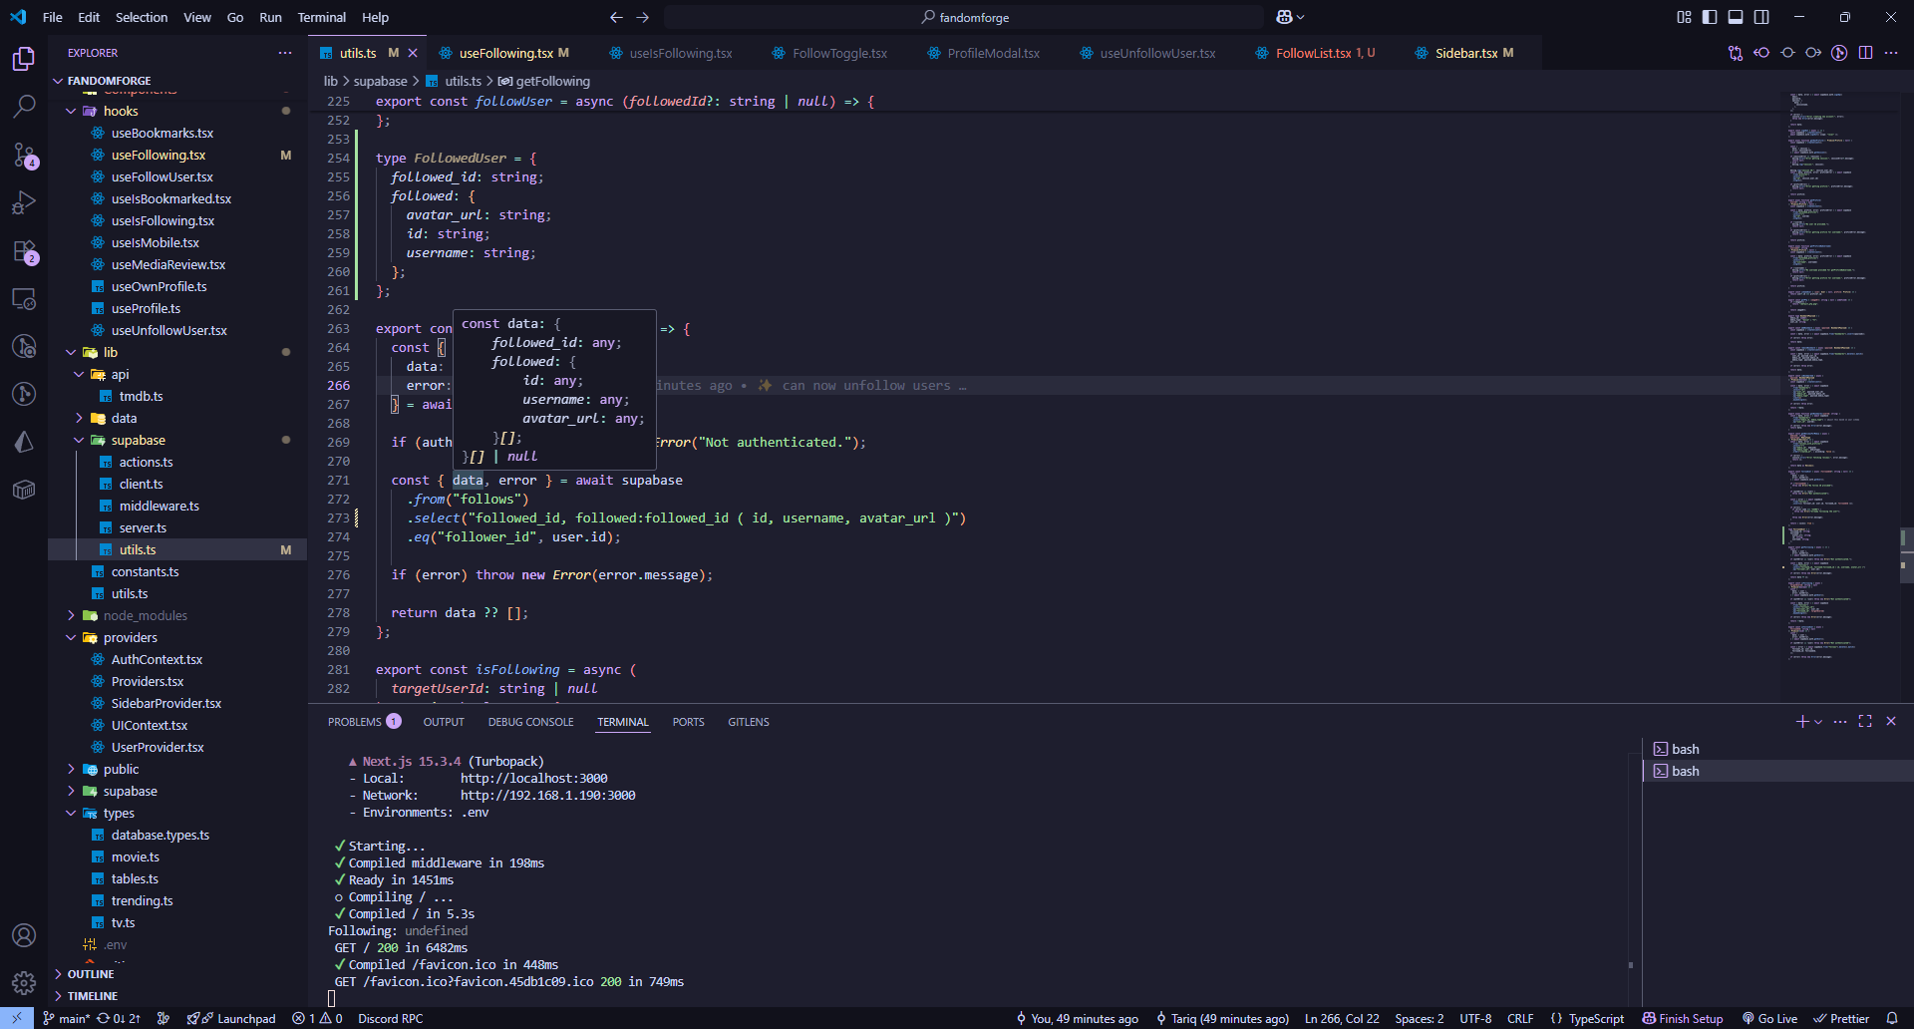Click the Prettier status bar button

pyautogui.click(x=1841, y=1018)
